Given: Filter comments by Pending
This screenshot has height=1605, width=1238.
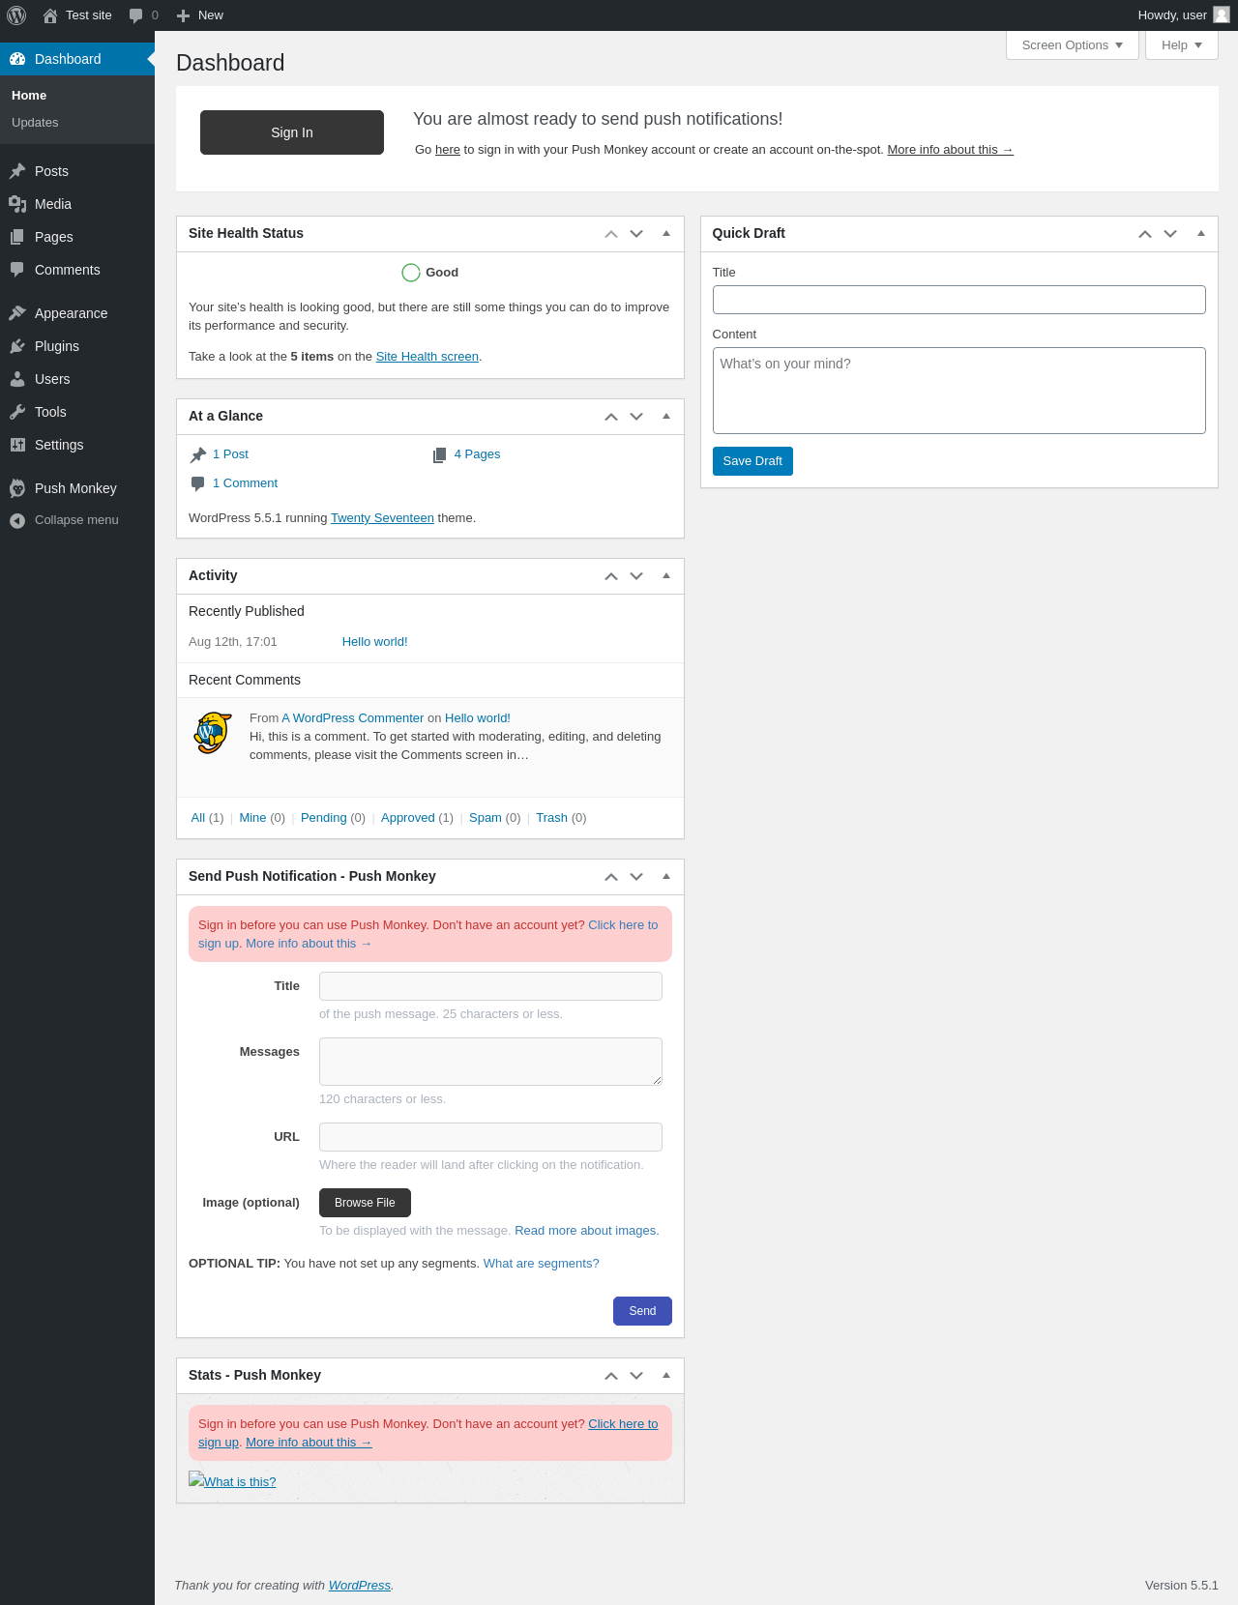Looking at the screenshot, I should pos(323,818).
